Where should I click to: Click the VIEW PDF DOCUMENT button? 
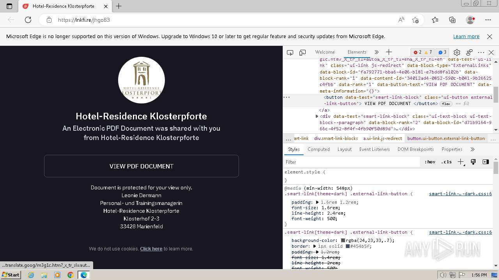[x=142, y=166]
